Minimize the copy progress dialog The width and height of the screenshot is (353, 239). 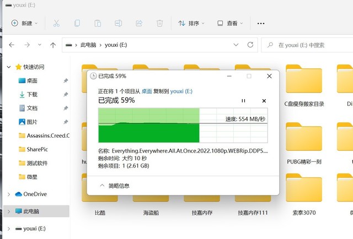(x=229, y=76)
